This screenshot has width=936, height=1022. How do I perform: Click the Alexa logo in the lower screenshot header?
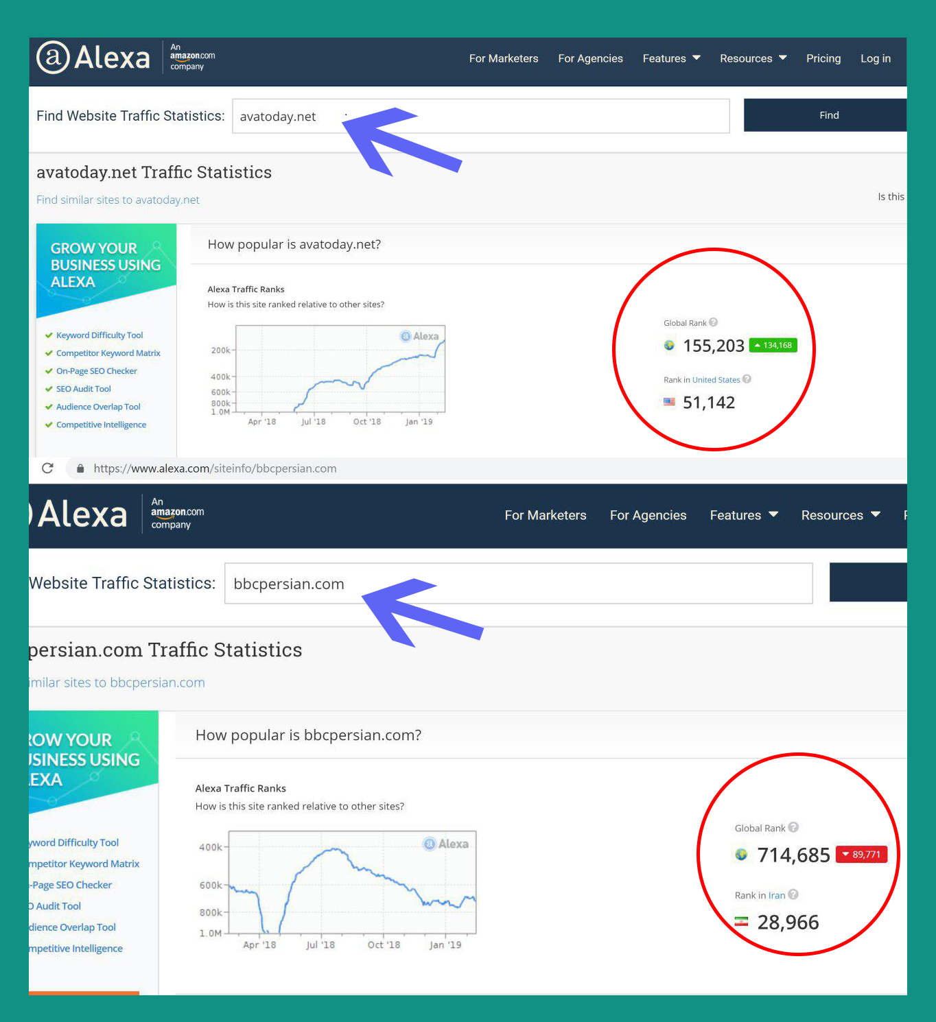(x=78, y=514)
